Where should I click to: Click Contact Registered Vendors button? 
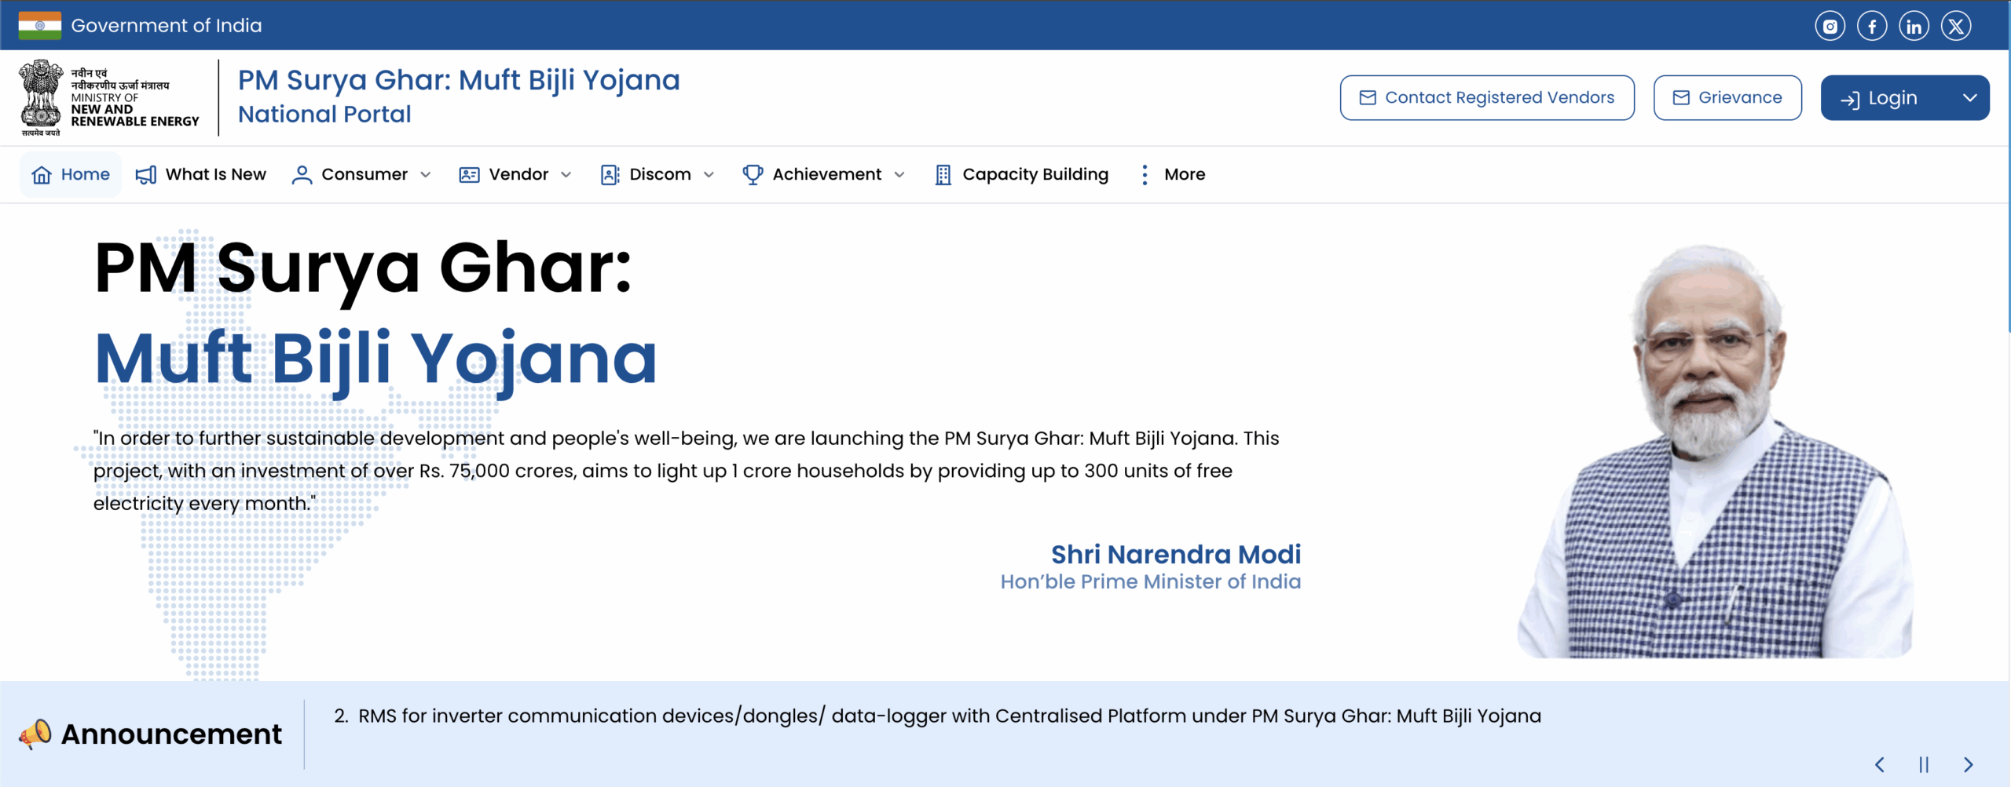point(1487,98)
